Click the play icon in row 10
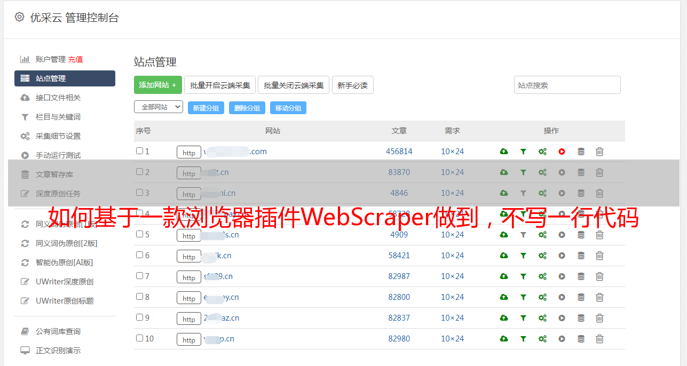 tap(562, 339)
